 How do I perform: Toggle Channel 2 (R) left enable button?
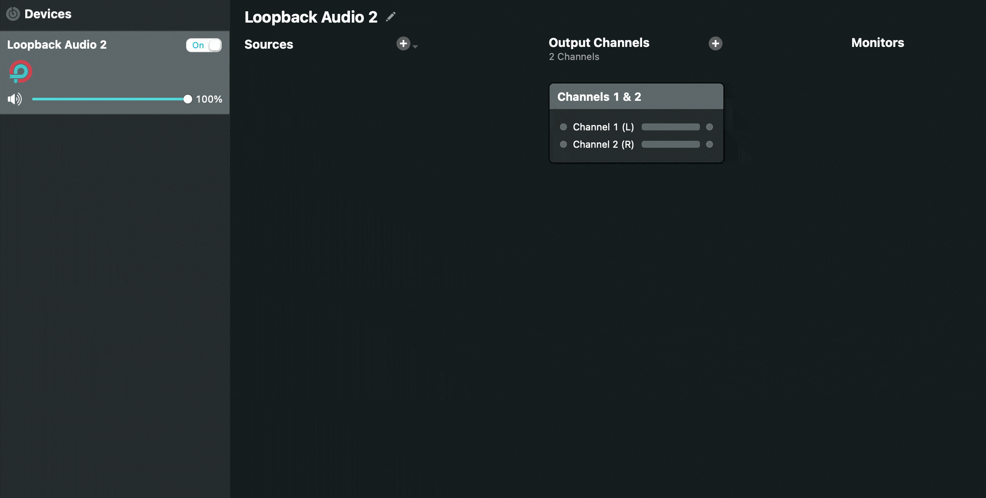(562, 144)
